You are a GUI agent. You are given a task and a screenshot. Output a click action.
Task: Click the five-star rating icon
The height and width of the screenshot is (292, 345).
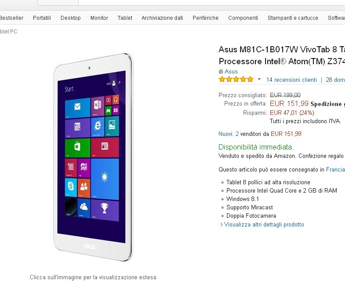[x=236, y=79]
